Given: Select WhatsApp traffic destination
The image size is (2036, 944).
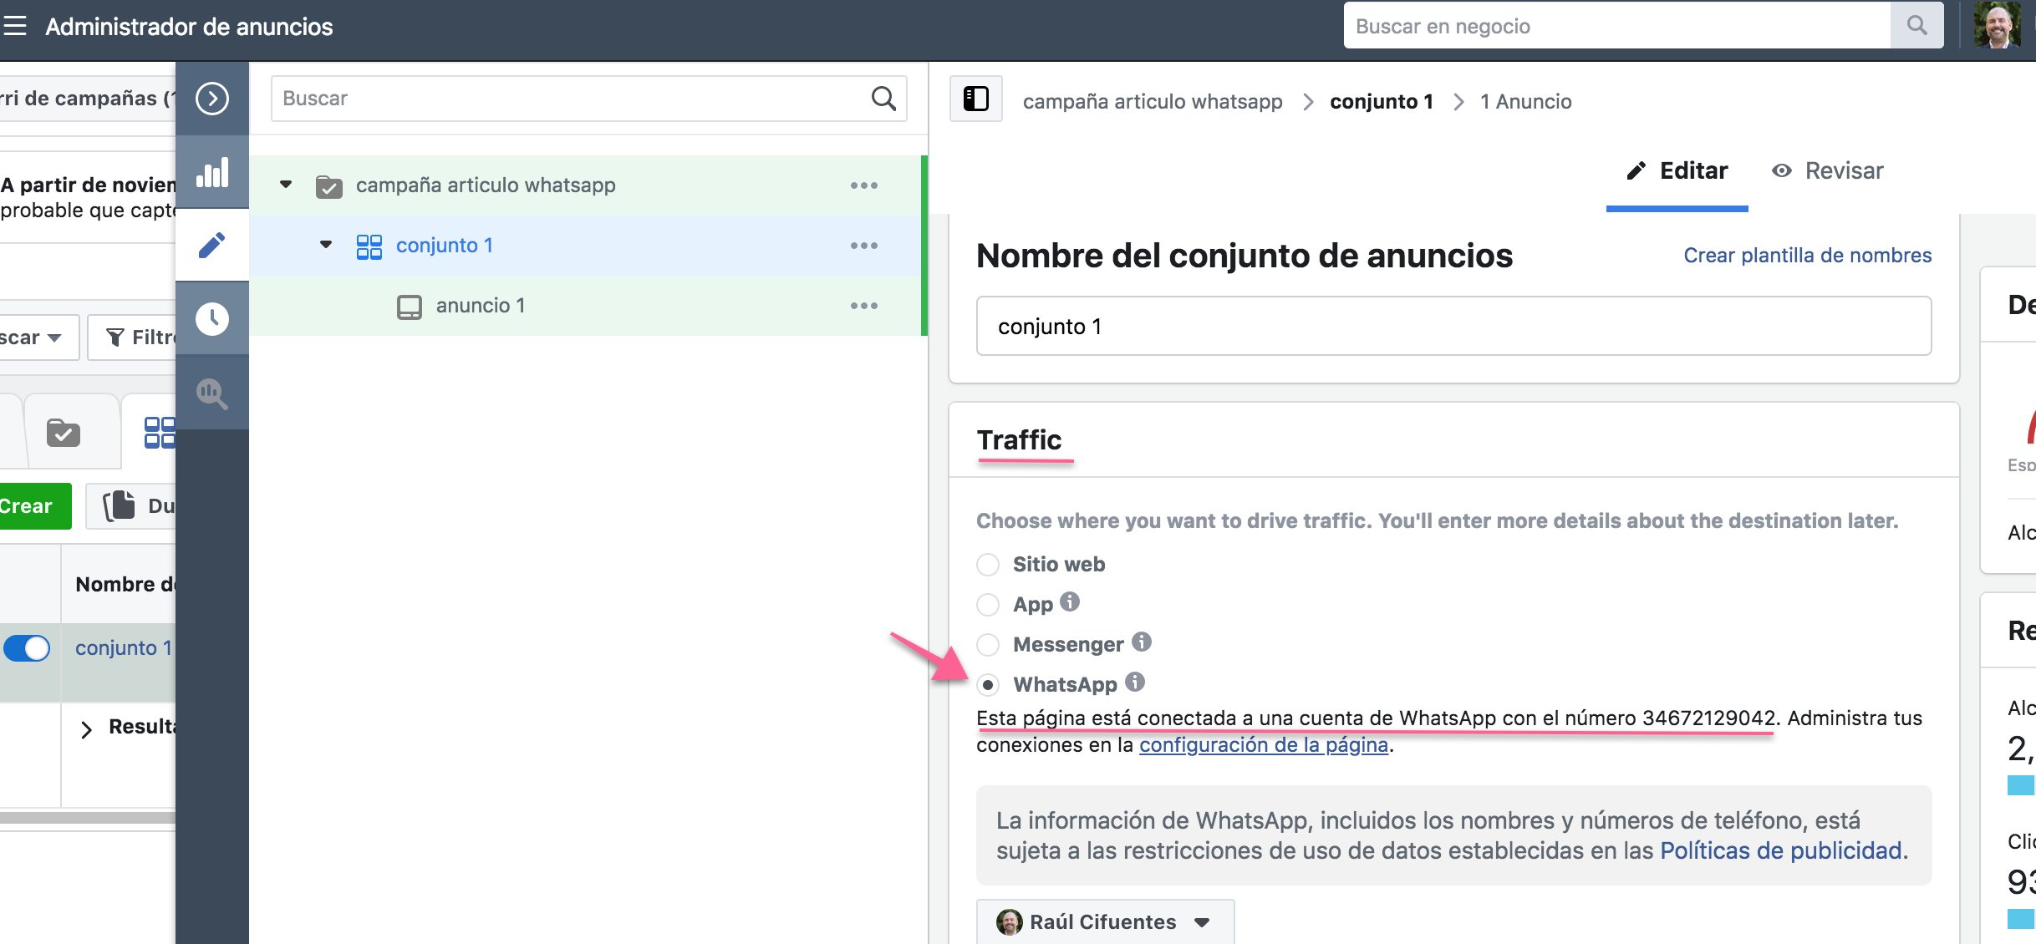Looking at the screenshot, I should 988,685.
